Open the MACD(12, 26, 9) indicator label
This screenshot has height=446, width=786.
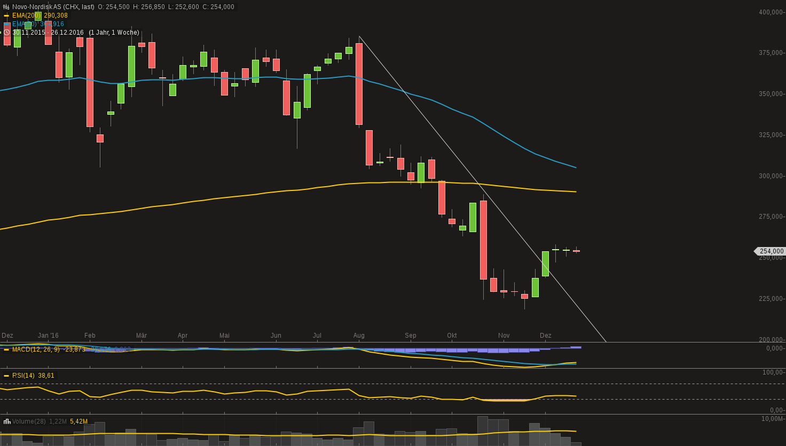click(x=36, y=349)
